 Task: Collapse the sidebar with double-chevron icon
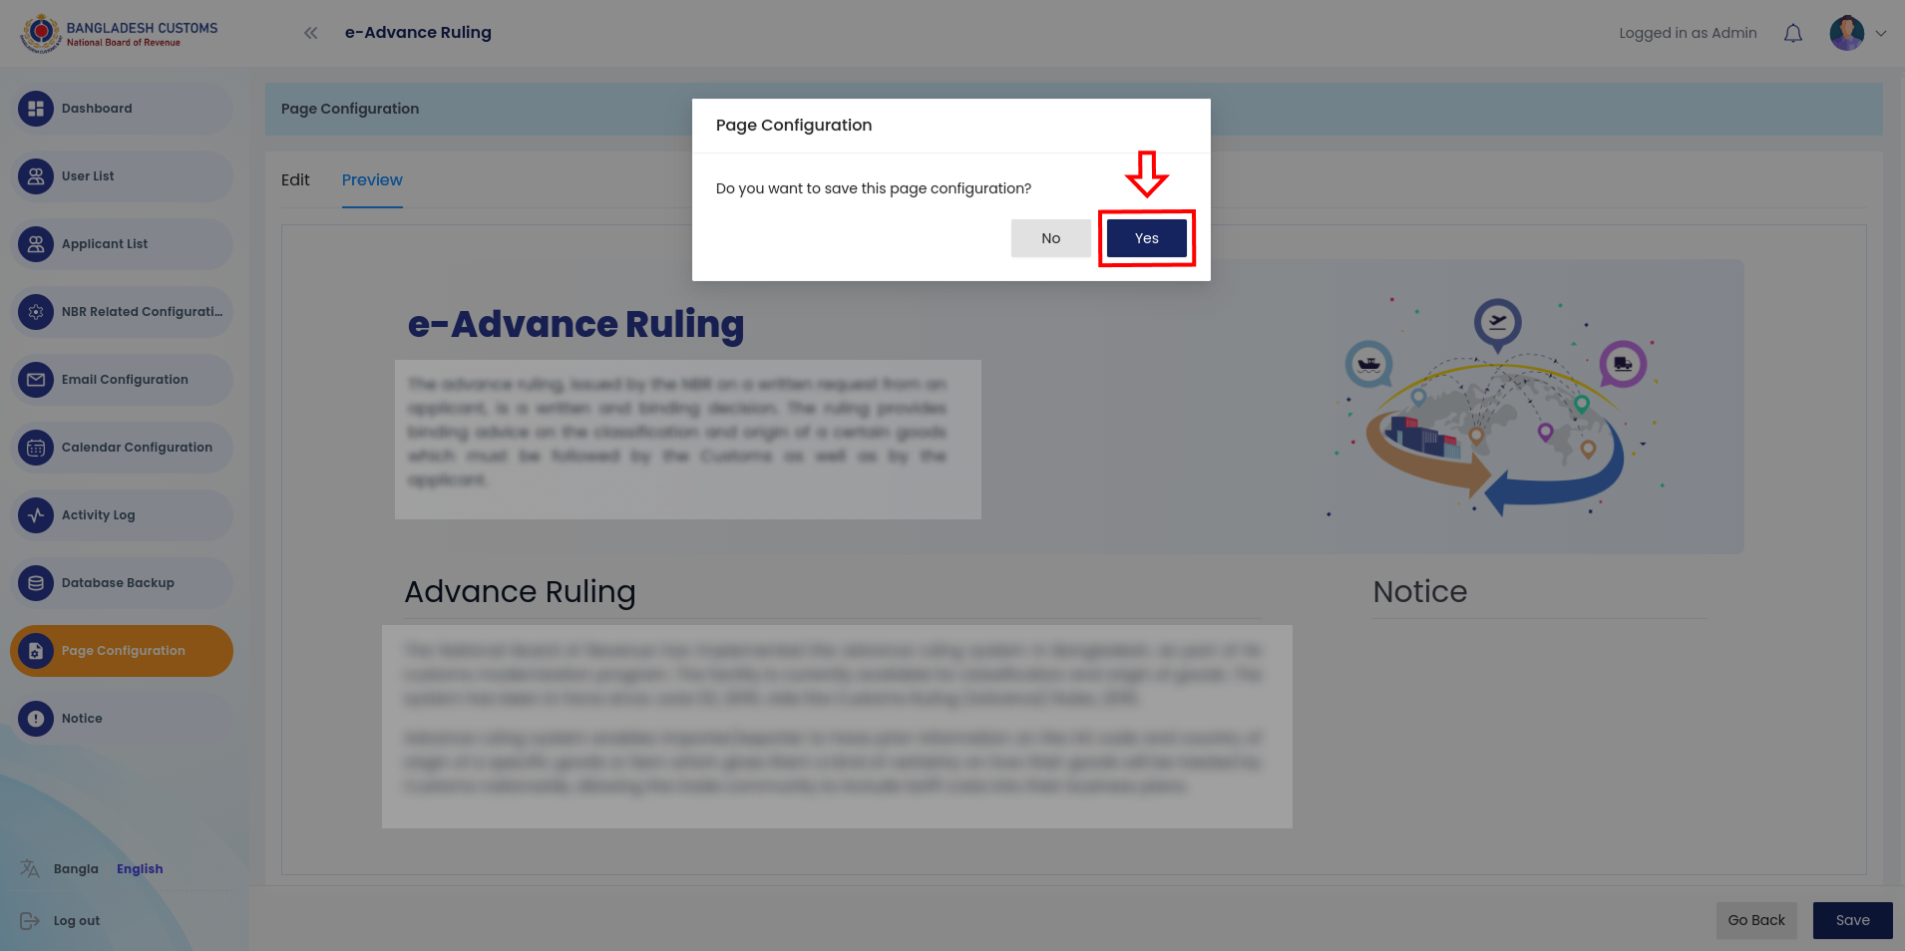point(311,33)
